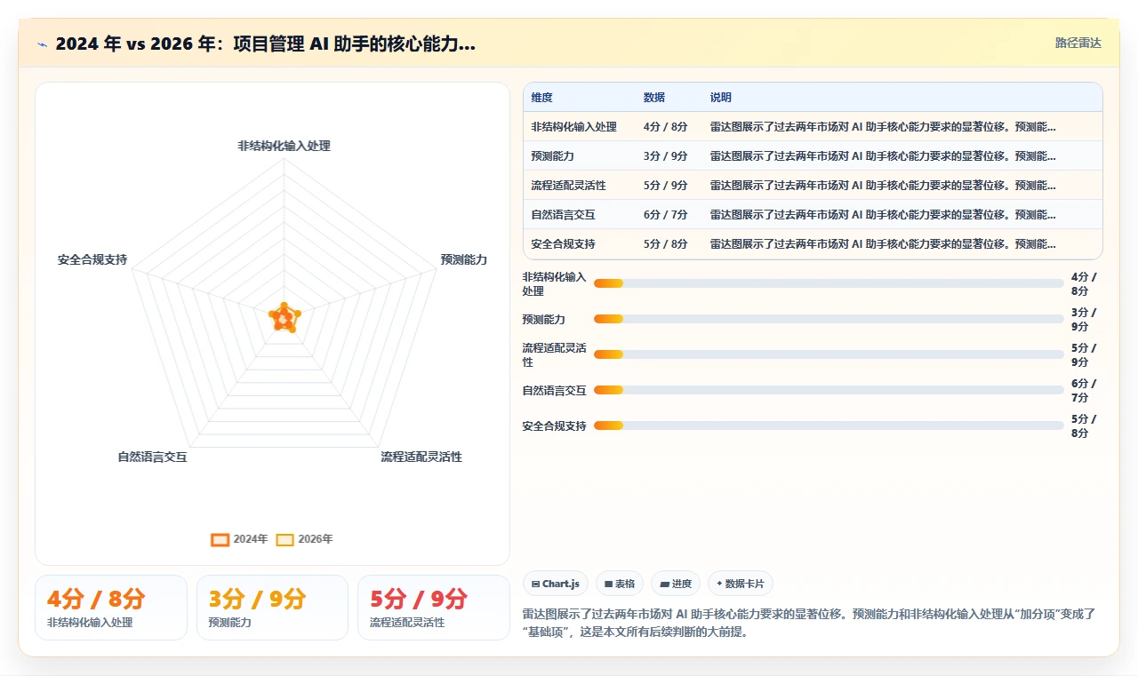Click the 6分 / 7分 table cell

point(665,215)
